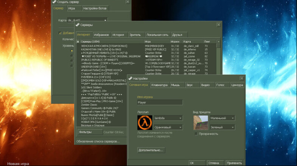297x166 pixels.
Task: Select server [PUBLIC] REPUBLIC OF BANDIT'S
Action: [100, 60]
